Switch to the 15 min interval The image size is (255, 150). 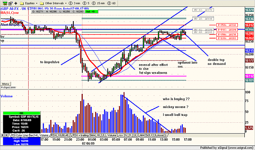(98, 3)
